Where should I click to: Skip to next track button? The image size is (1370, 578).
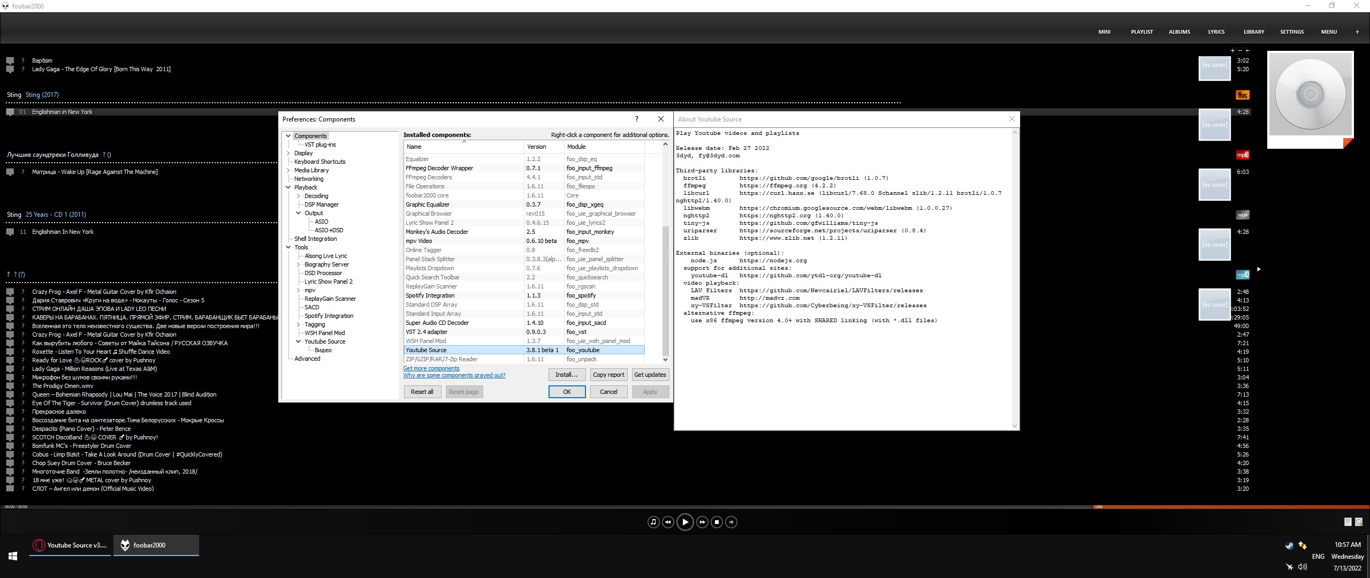click(702, 522)
